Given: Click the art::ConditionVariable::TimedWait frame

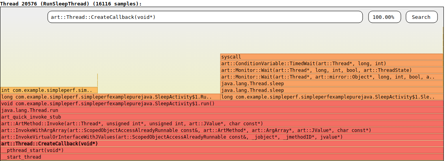Looking at the screenshot, I should click(331, 64).
